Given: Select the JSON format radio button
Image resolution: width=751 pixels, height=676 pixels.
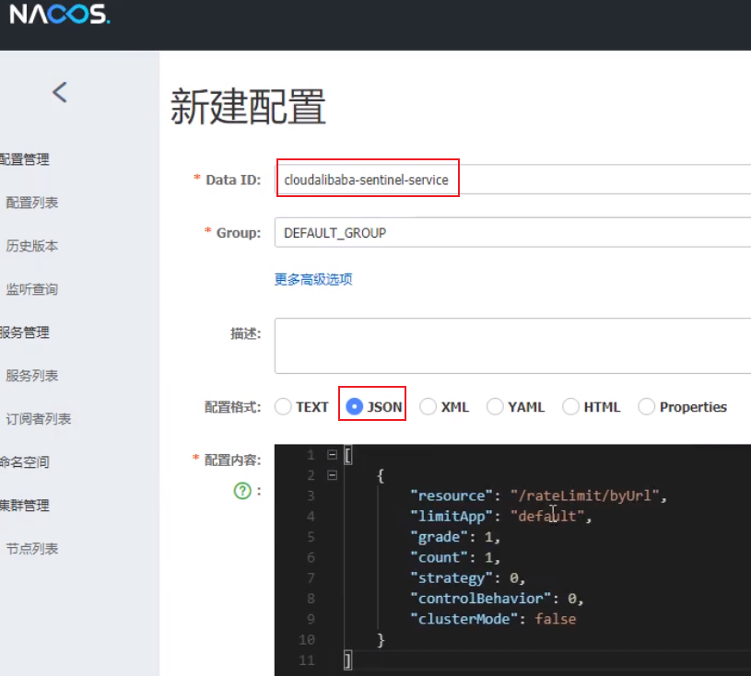Looking at the screenshot, I should (x=355, y=406).
